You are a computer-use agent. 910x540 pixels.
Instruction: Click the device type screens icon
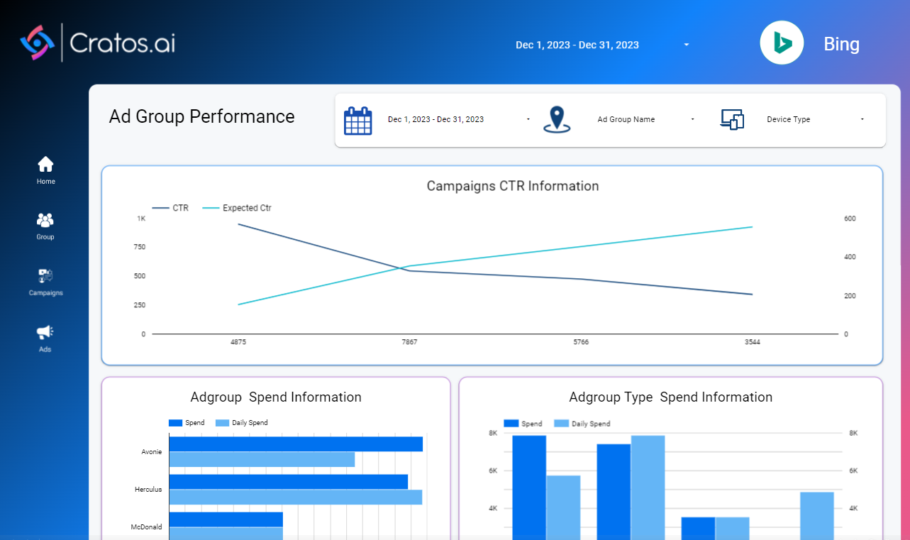732,119
